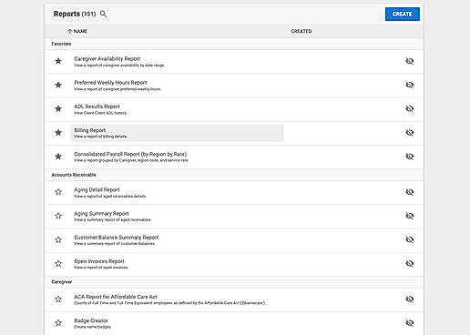Open the Aging Detail Report
The image size is (470, 335).
97,190
